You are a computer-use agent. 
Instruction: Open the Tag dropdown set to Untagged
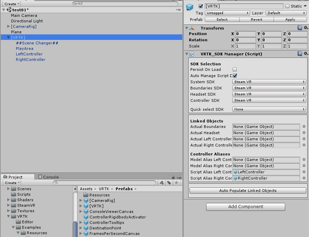coord(227,13)
